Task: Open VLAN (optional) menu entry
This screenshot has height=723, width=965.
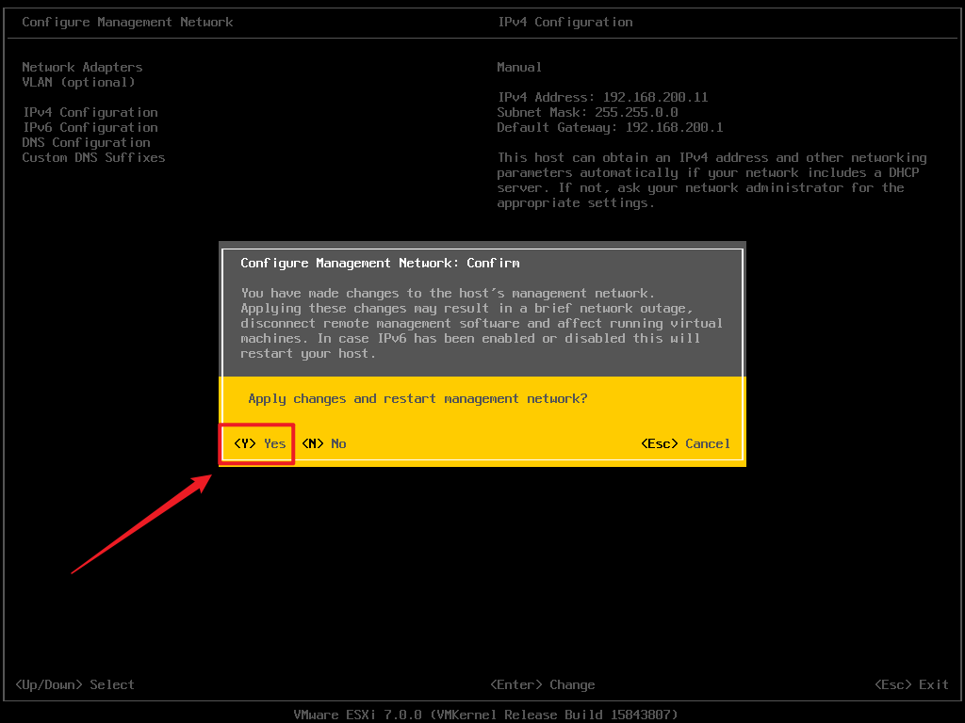Action: (x=78, y=82)
